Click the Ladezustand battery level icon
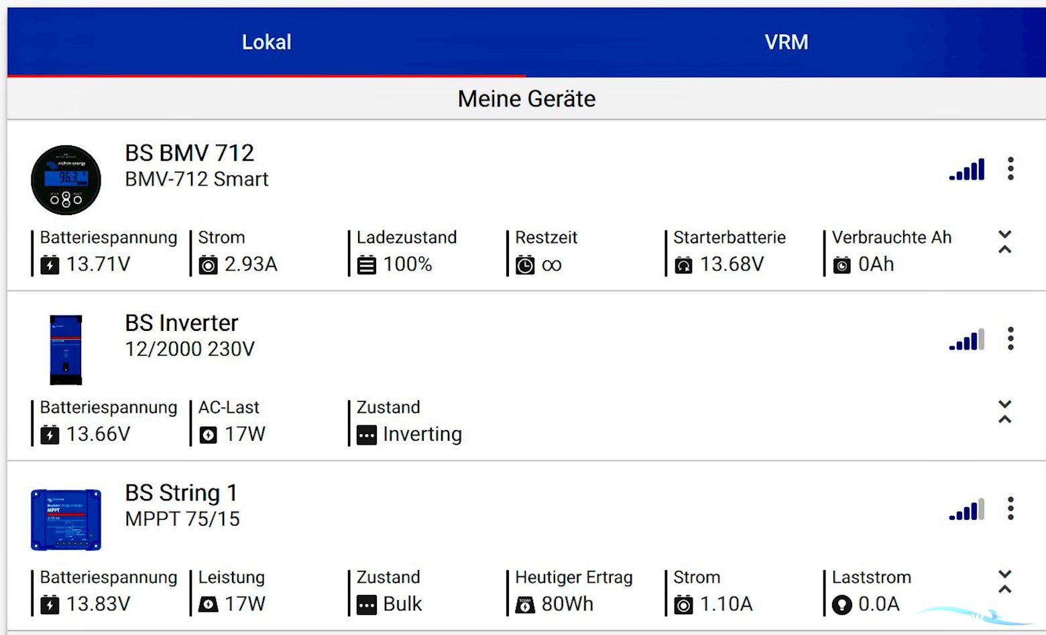The height and width of the screenshot is (635, 1046). click(367, 265)
